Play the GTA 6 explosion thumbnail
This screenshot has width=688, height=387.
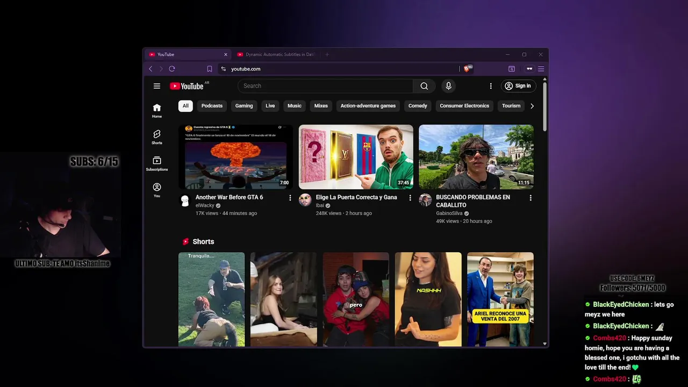pyautogui.click(x=235, y=157)
